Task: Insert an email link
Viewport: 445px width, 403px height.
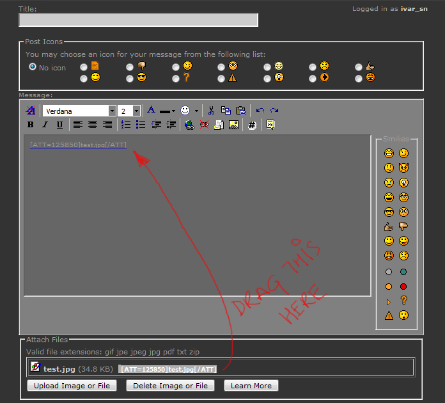Action: (x=219, y=125)
